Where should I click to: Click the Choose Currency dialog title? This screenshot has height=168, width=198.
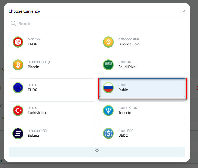point(24,11)
